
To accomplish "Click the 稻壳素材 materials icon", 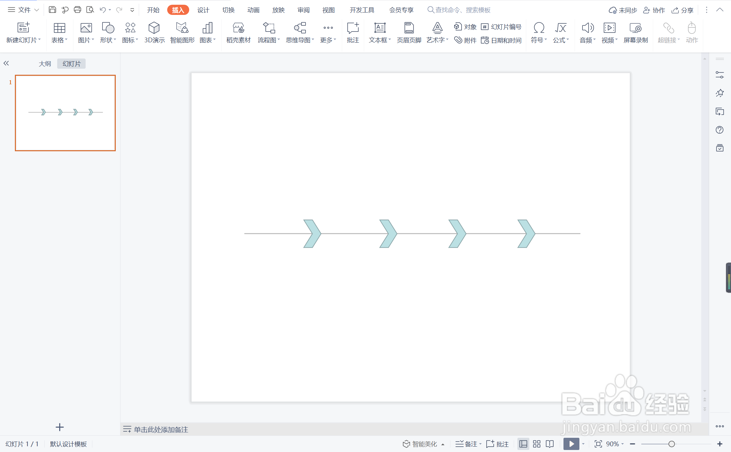I will (x=238, y=28).
